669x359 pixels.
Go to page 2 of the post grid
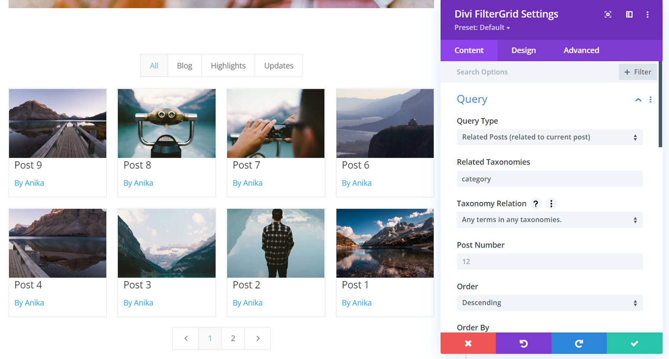coord(233,338)
